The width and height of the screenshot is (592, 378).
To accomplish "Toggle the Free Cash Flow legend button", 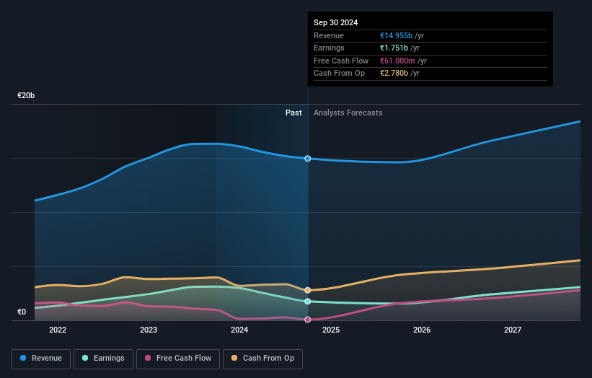I will pos(178,359).
